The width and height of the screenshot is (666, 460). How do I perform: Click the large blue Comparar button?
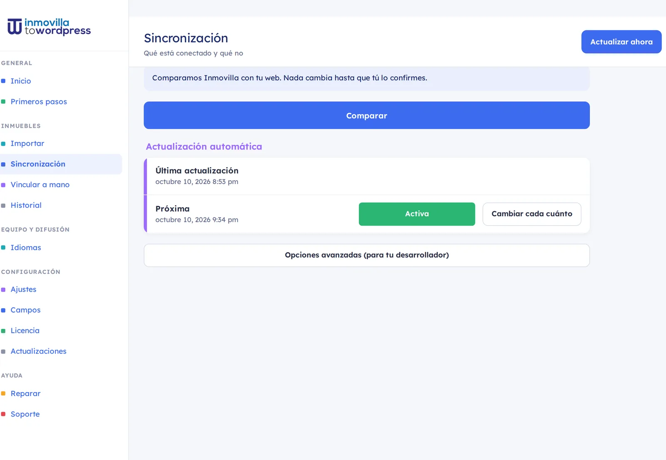[367, 115]
